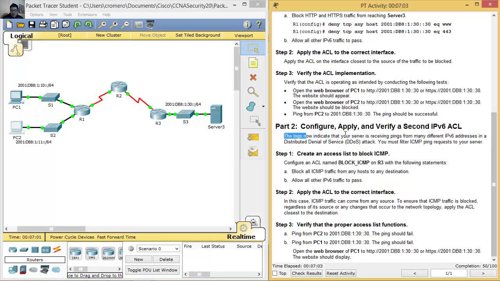Image resolution: width=500 pixels, height=281 pixels.
Task: Choose the Add Simple PDU envelope tool
Action: click(x=253, y=137)
